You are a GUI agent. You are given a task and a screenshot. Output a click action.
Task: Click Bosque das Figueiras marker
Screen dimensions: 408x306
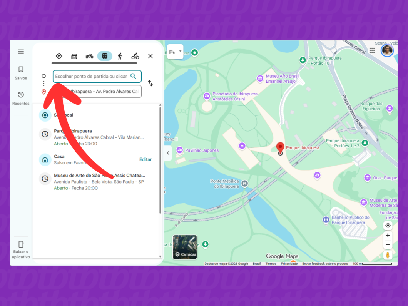(390, 108)
